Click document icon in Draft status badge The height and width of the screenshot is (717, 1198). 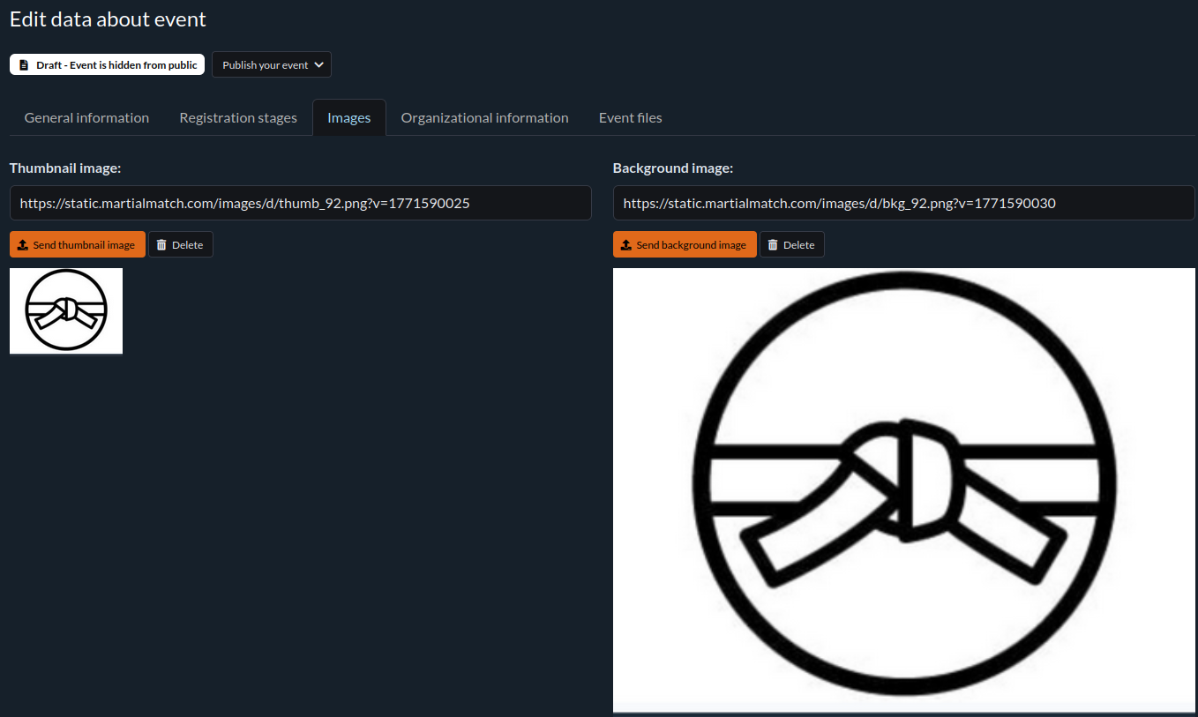(x=24, y=65)
